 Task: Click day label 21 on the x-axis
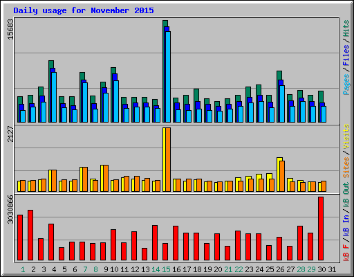[x=228, y=269]
